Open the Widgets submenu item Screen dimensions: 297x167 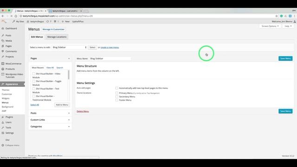(x=6, y=98)
